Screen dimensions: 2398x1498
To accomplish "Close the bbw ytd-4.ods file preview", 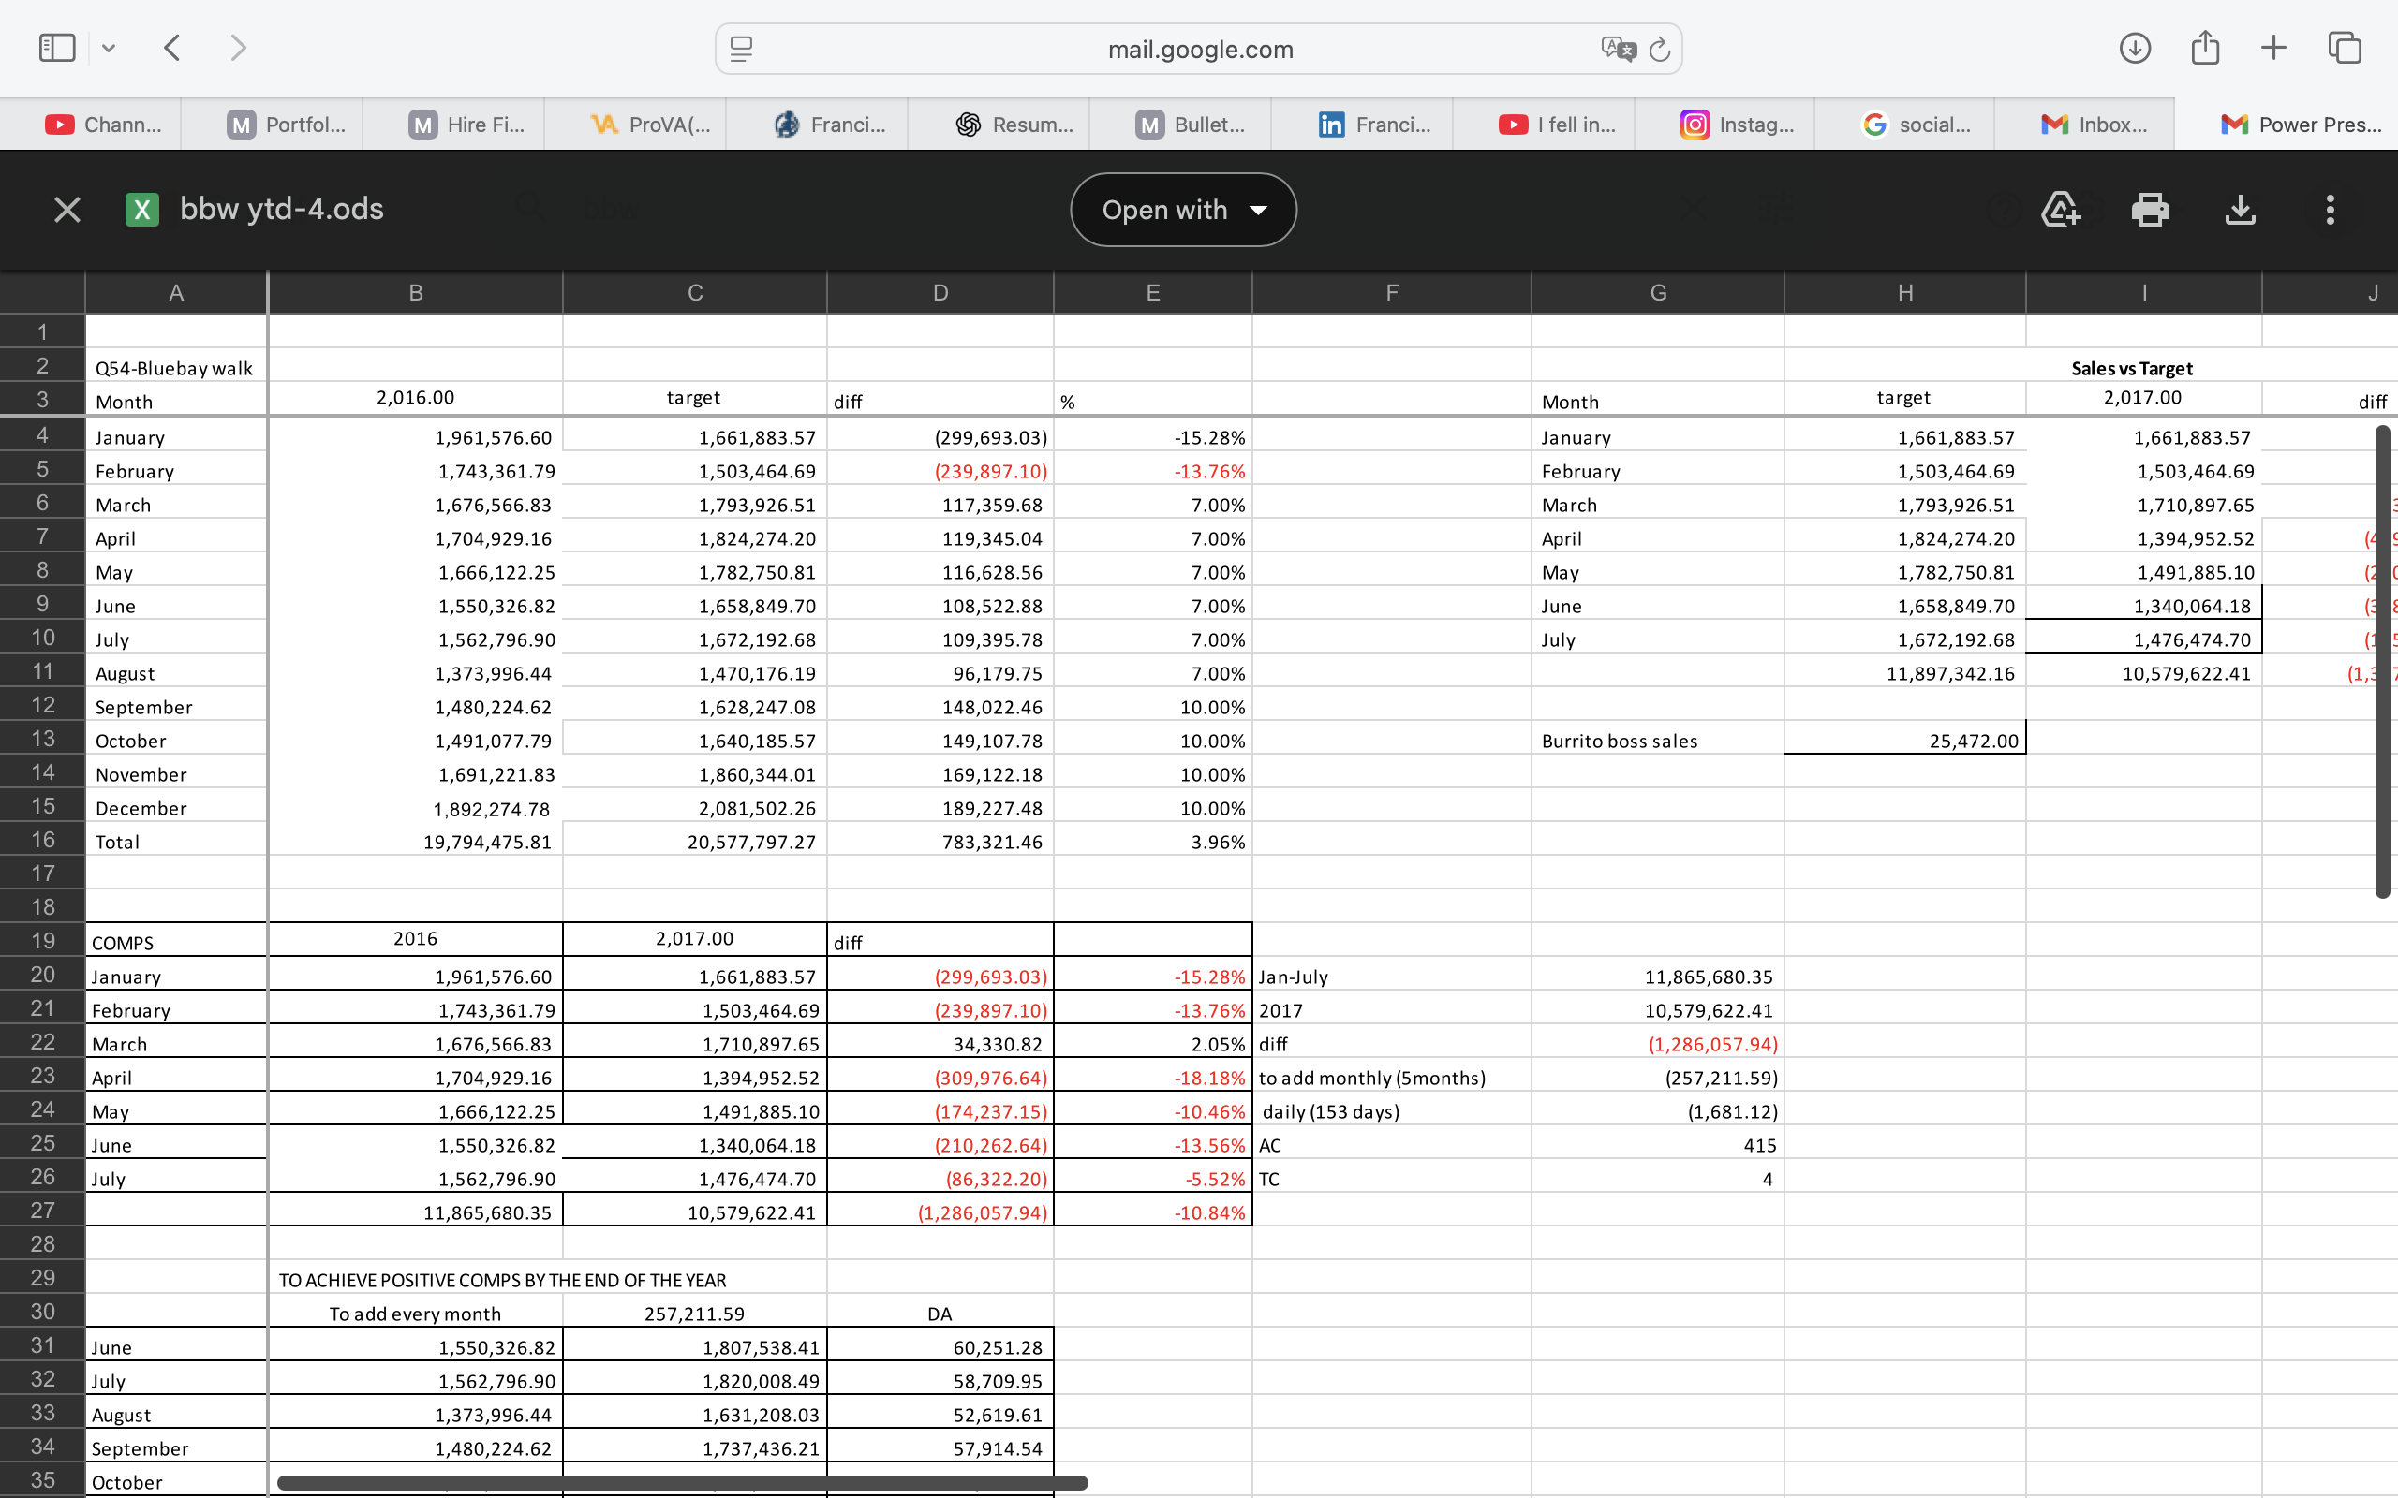I will tap(67, 209).
